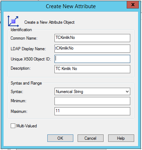The width and height of the screenshot is (142, 150).
Task: Click the Cancel button
Action: 90,138
